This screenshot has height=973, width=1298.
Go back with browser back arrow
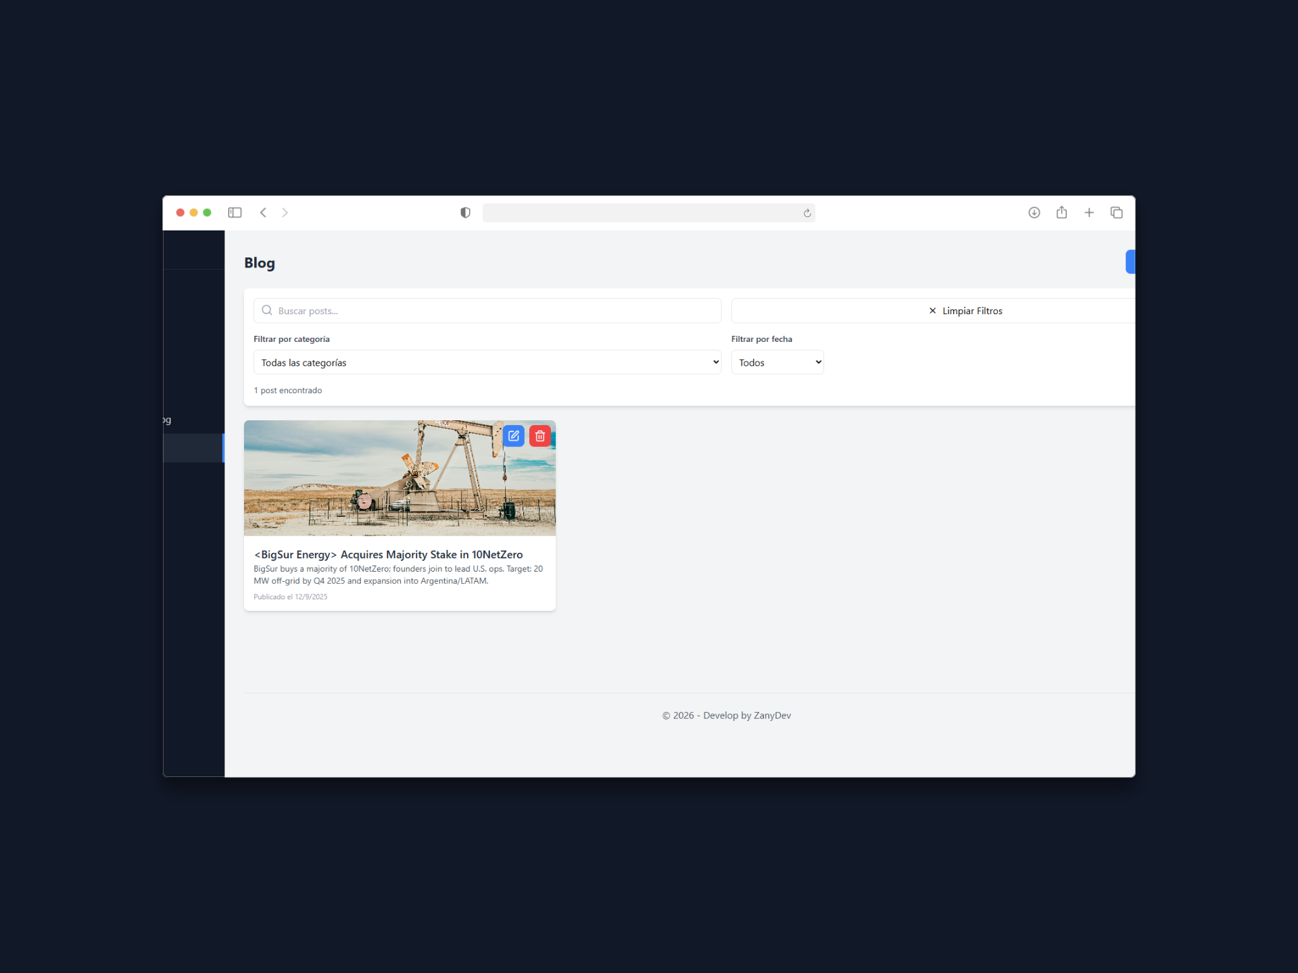point(263,213)
